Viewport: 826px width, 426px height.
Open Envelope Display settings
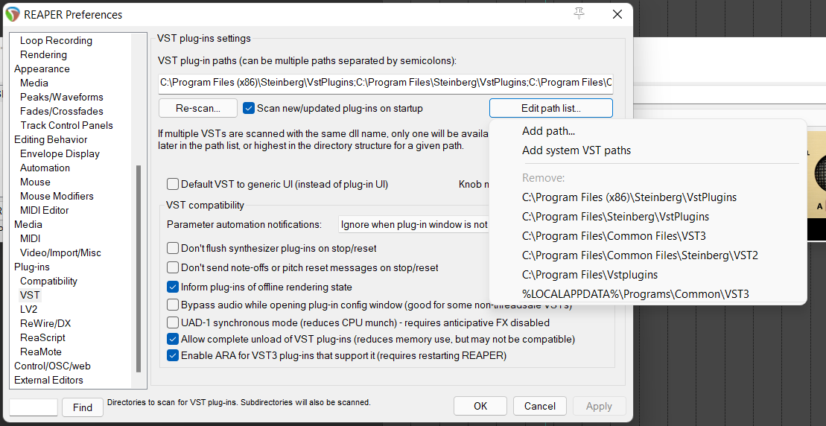coord(60,153)
